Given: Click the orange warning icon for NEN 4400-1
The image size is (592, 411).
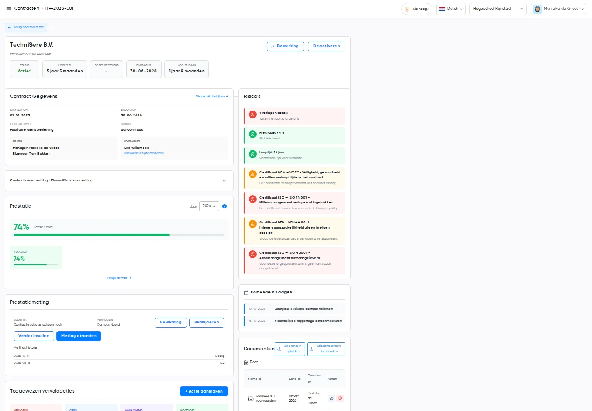Looking at the screenshot, I should point(252,224).
